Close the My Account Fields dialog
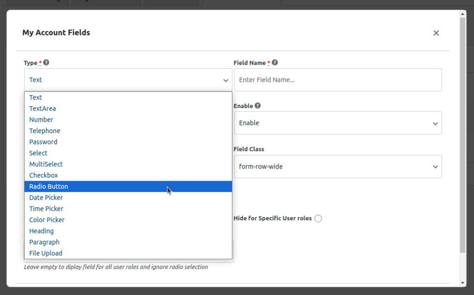 436,33
